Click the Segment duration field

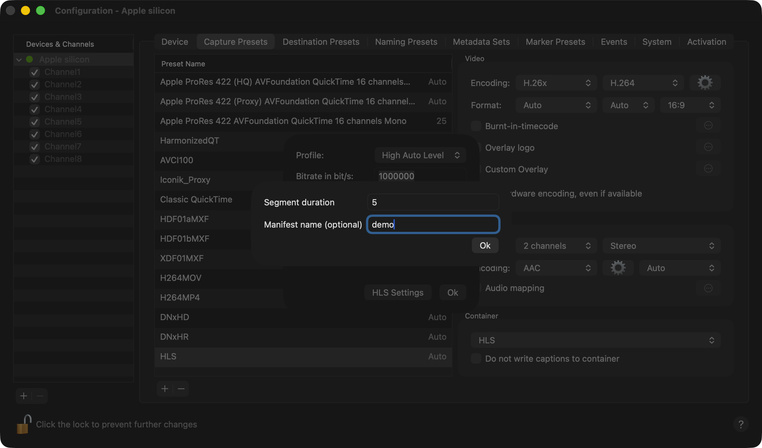click(433, 202)
